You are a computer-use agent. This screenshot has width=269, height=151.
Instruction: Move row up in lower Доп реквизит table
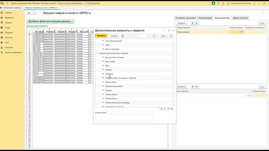pyautogui.click(x=193, y=87)
